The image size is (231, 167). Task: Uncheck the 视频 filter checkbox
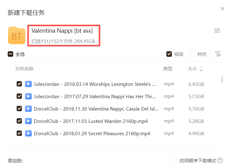tap(169, 54)
